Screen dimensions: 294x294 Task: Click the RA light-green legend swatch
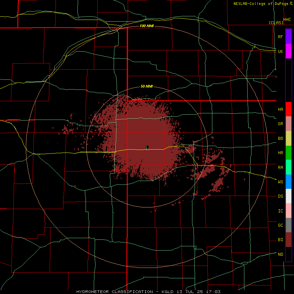coord(288,167)
